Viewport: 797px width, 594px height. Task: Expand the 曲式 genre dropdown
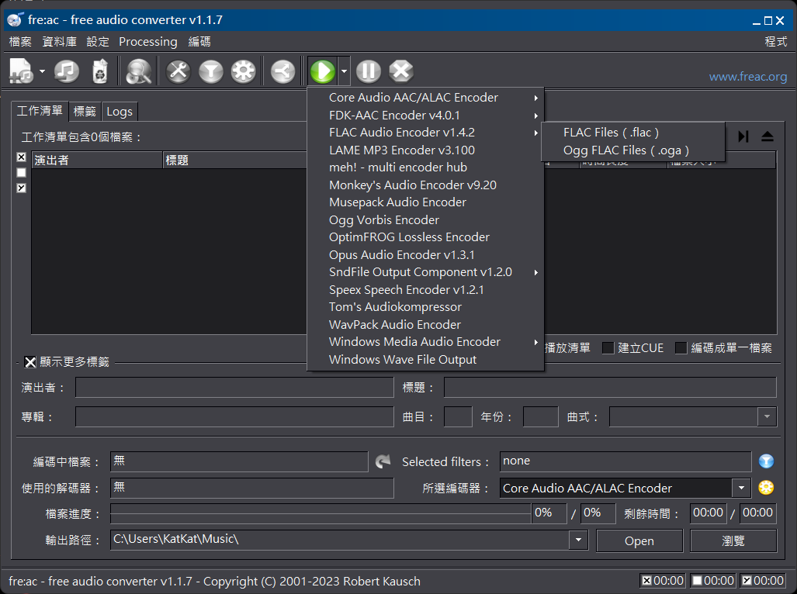click(x=768, y=417)
